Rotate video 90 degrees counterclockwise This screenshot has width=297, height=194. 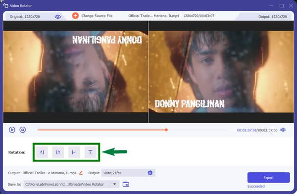pyautogui.click(x=42, y=152)
